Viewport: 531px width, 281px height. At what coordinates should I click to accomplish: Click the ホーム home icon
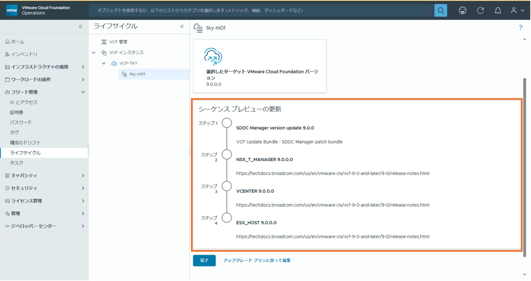click(7, 42)
